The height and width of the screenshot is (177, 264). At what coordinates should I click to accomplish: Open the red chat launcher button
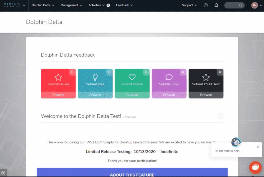point(255,167)
